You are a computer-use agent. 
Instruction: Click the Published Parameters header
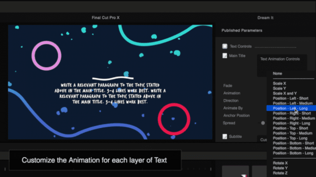pos(242,30)
